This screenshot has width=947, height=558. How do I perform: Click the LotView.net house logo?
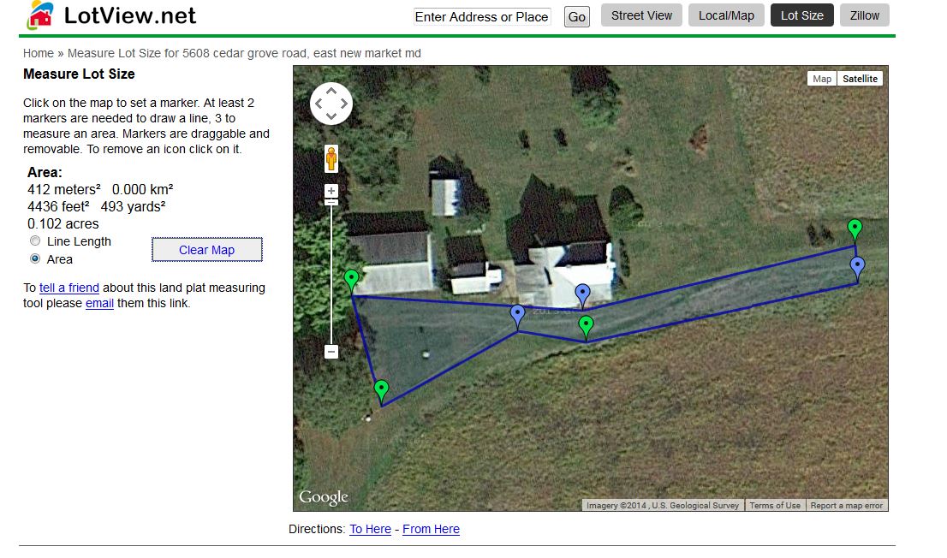point(40,15)
